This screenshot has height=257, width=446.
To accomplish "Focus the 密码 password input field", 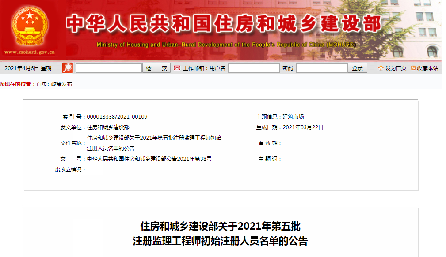I will (x=322, y=68).
